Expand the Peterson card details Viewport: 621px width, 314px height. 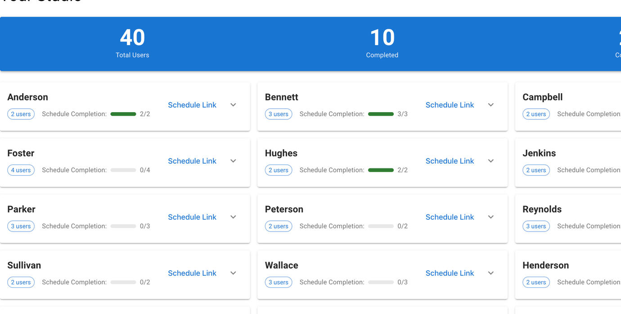pos(490,217)
